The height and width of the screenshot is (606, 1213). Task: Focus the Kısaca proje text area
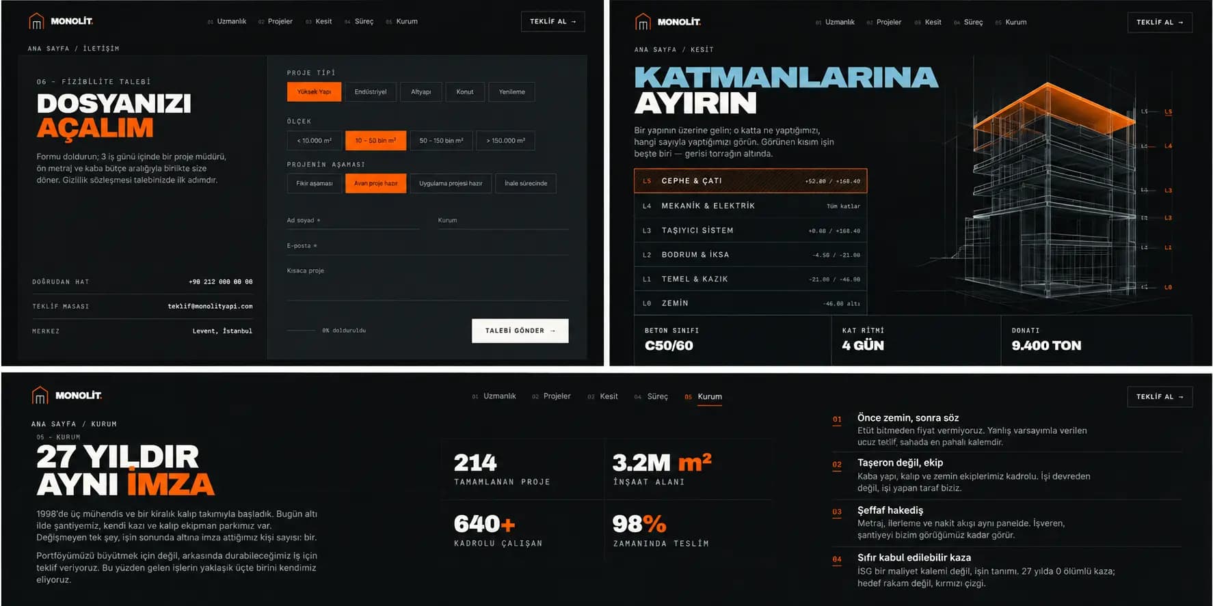427,282
